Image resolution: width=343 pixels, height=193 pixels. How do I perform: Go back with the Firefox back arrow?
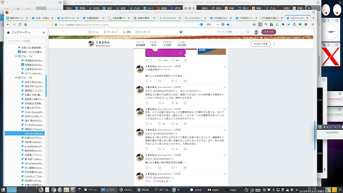9,25
